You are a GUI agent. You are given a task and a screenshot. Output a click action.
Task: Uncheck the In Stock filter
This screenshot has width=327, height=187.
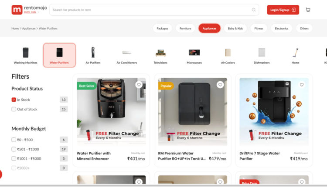(14, 100)
